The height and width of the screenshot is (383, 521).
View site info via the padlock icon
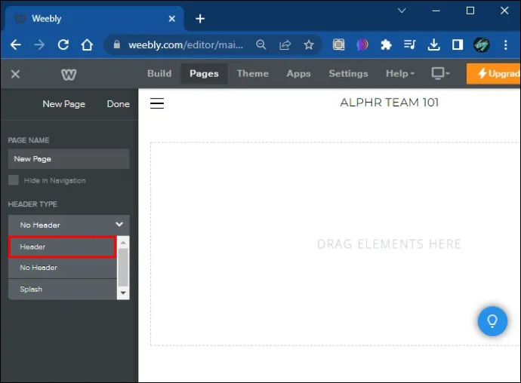click(116, 44)
